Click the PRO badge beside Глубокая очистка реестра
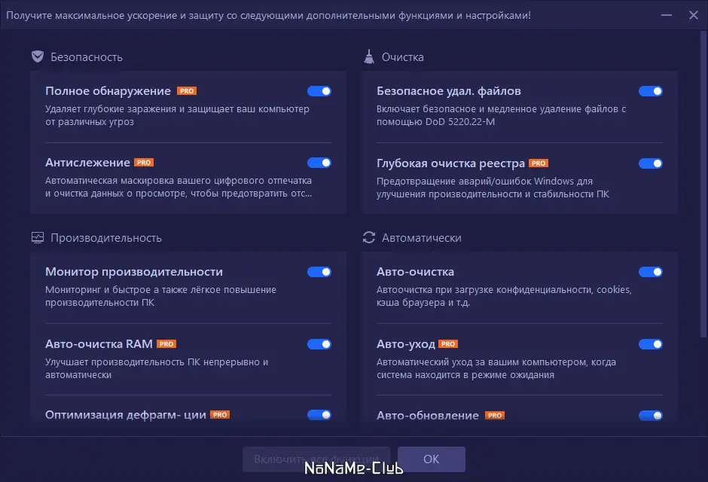This screenshot has height=482, width=708. pos(539,162)
